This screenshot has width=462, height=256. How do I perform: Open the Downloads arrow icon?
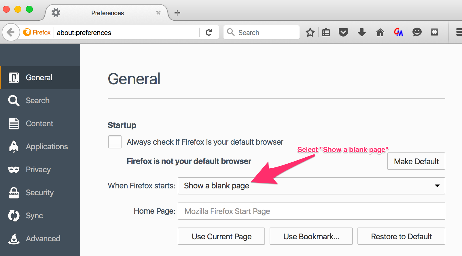click(361, 33)
